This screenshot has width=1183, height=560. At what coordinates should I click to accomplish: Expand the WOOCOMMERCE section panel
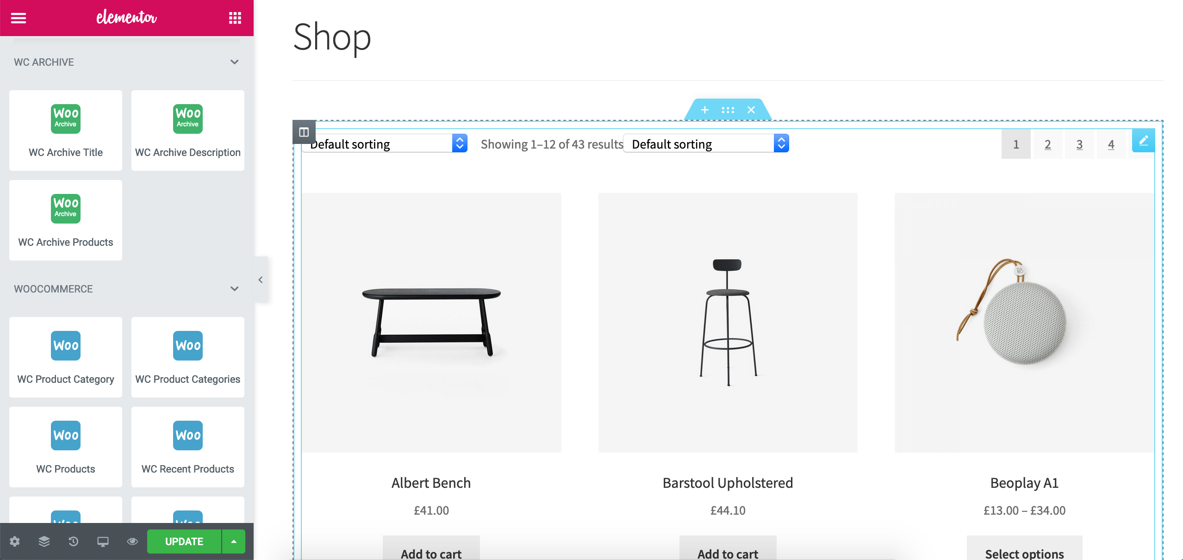point(234,288)
